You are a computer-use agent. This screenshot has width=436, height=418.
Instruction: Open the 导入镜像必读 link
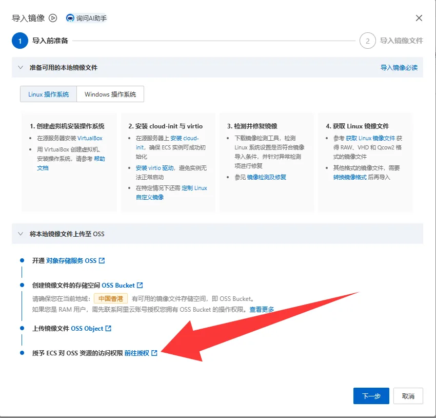point(399,67)
